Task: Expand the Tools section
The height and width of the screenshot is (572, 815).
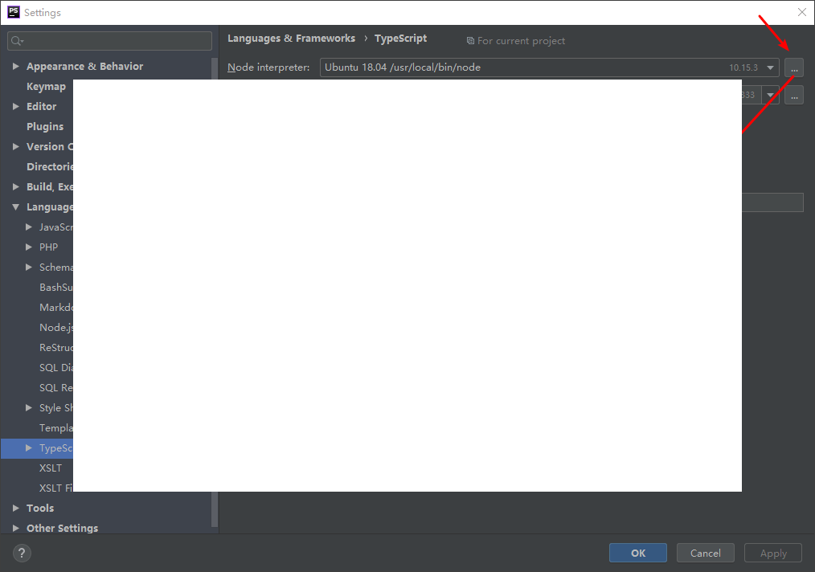Action: 15,508
